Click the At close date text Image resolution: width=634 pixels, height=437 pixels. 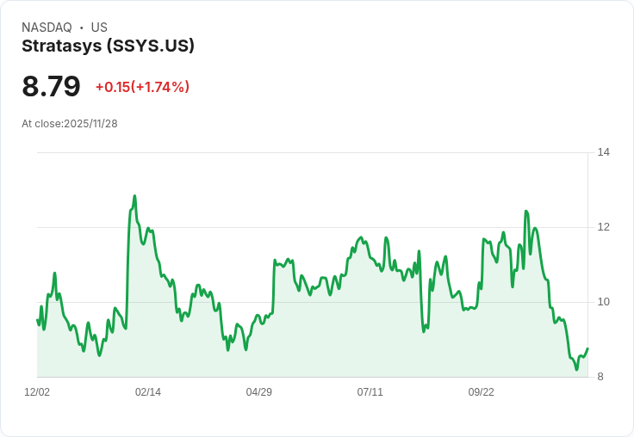tap(69, 124)
